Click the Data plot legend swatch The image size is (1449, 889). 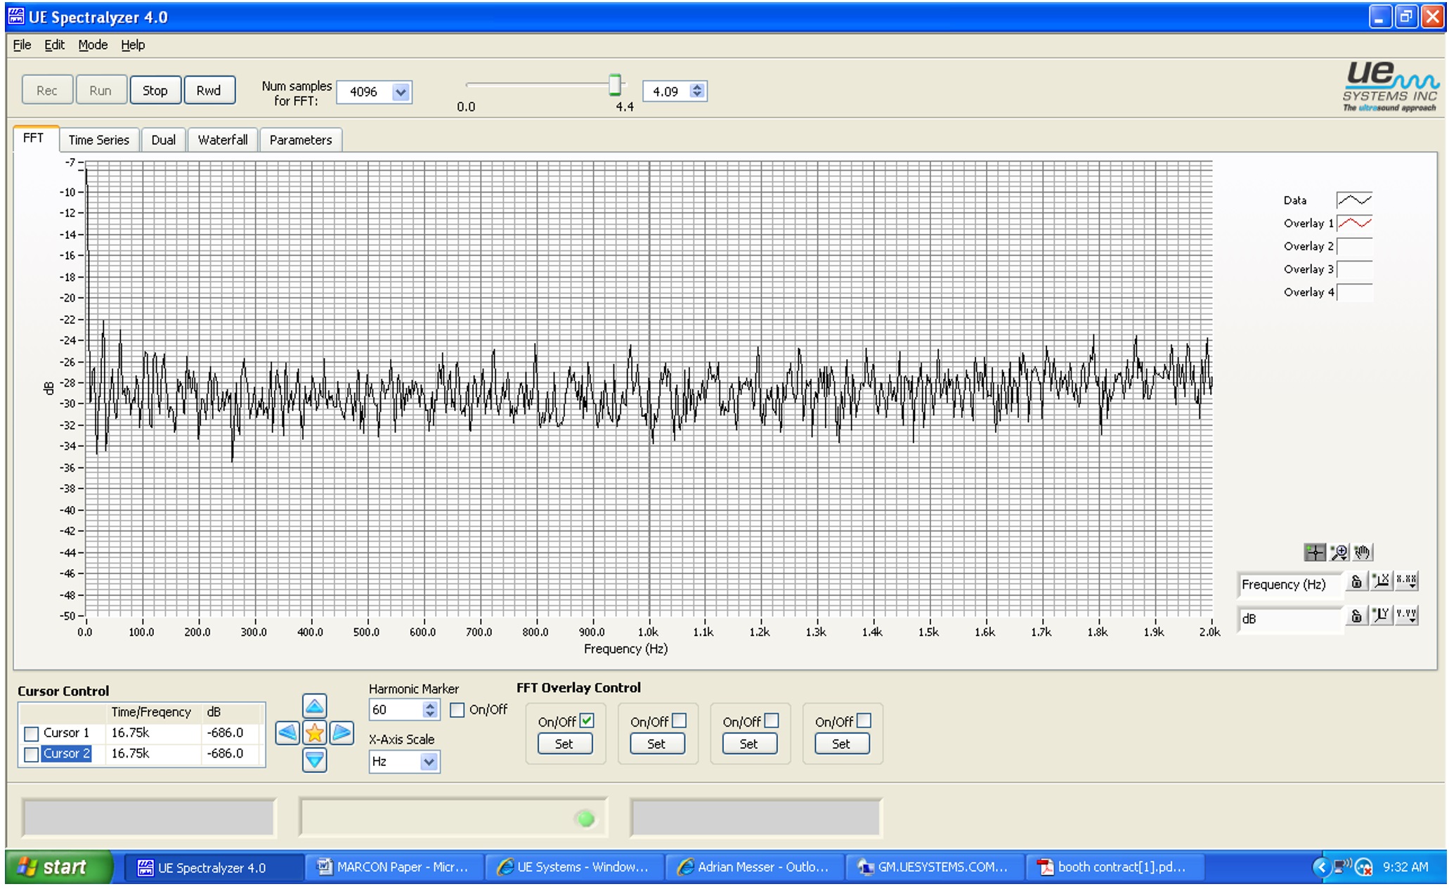point(1354,200)
